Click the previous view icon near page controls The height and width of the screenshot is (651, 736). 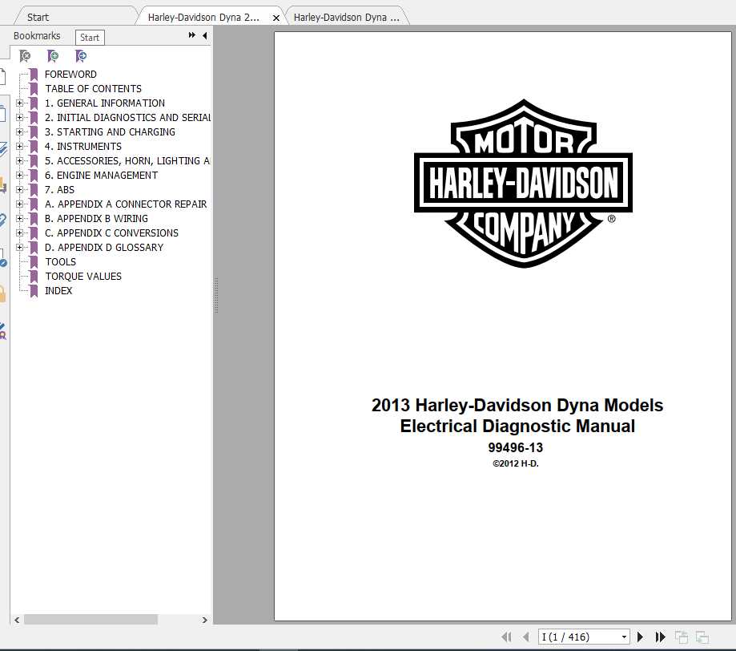tap(682, 636)
